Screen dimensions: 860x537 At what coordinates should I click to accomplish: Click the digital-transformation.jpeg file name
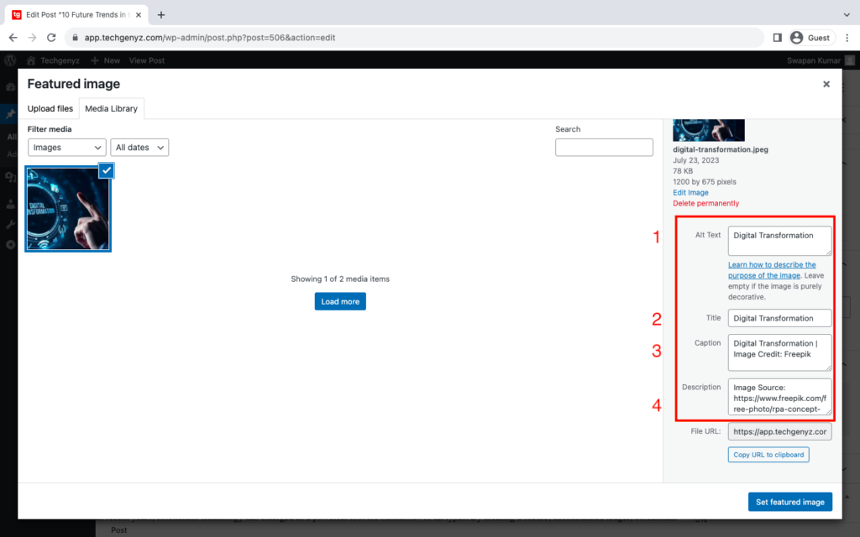[x=721, y=149]
